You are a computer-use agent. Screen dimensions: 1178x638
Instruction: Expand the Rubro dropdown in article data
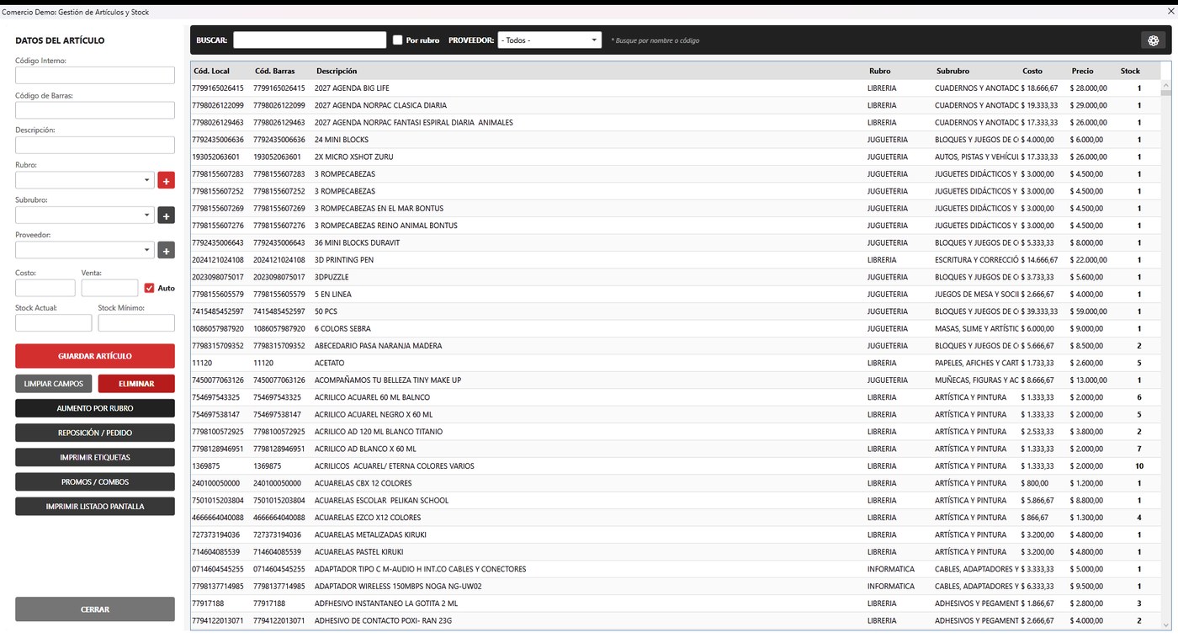(x=84, y=180)
